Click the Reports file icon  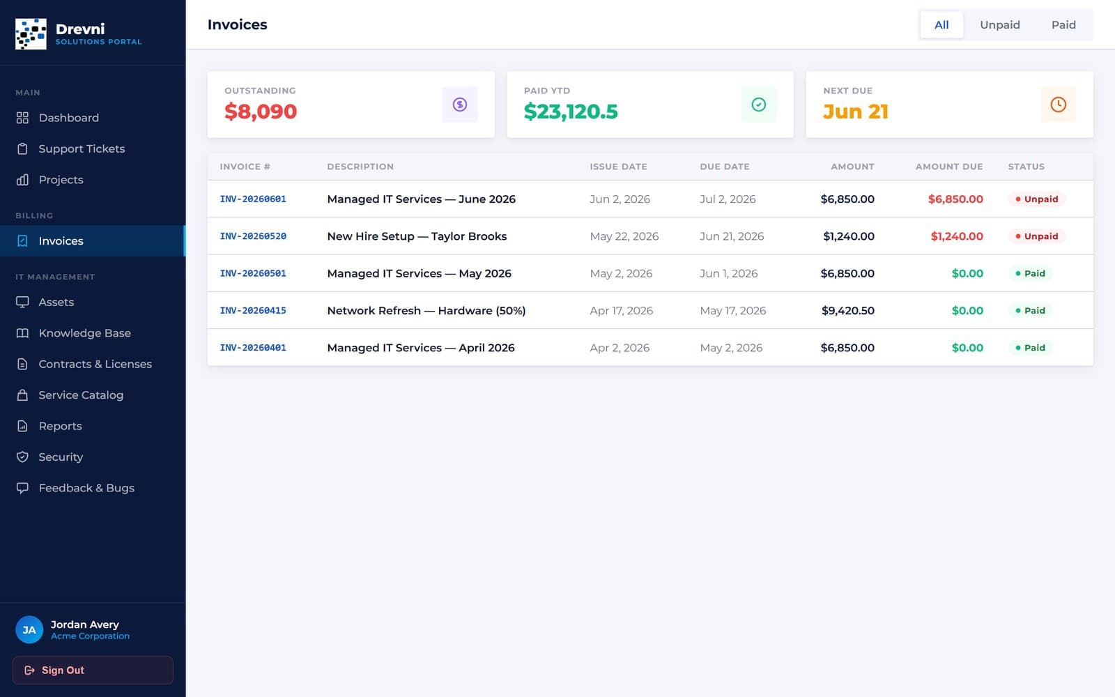(22, 426)
